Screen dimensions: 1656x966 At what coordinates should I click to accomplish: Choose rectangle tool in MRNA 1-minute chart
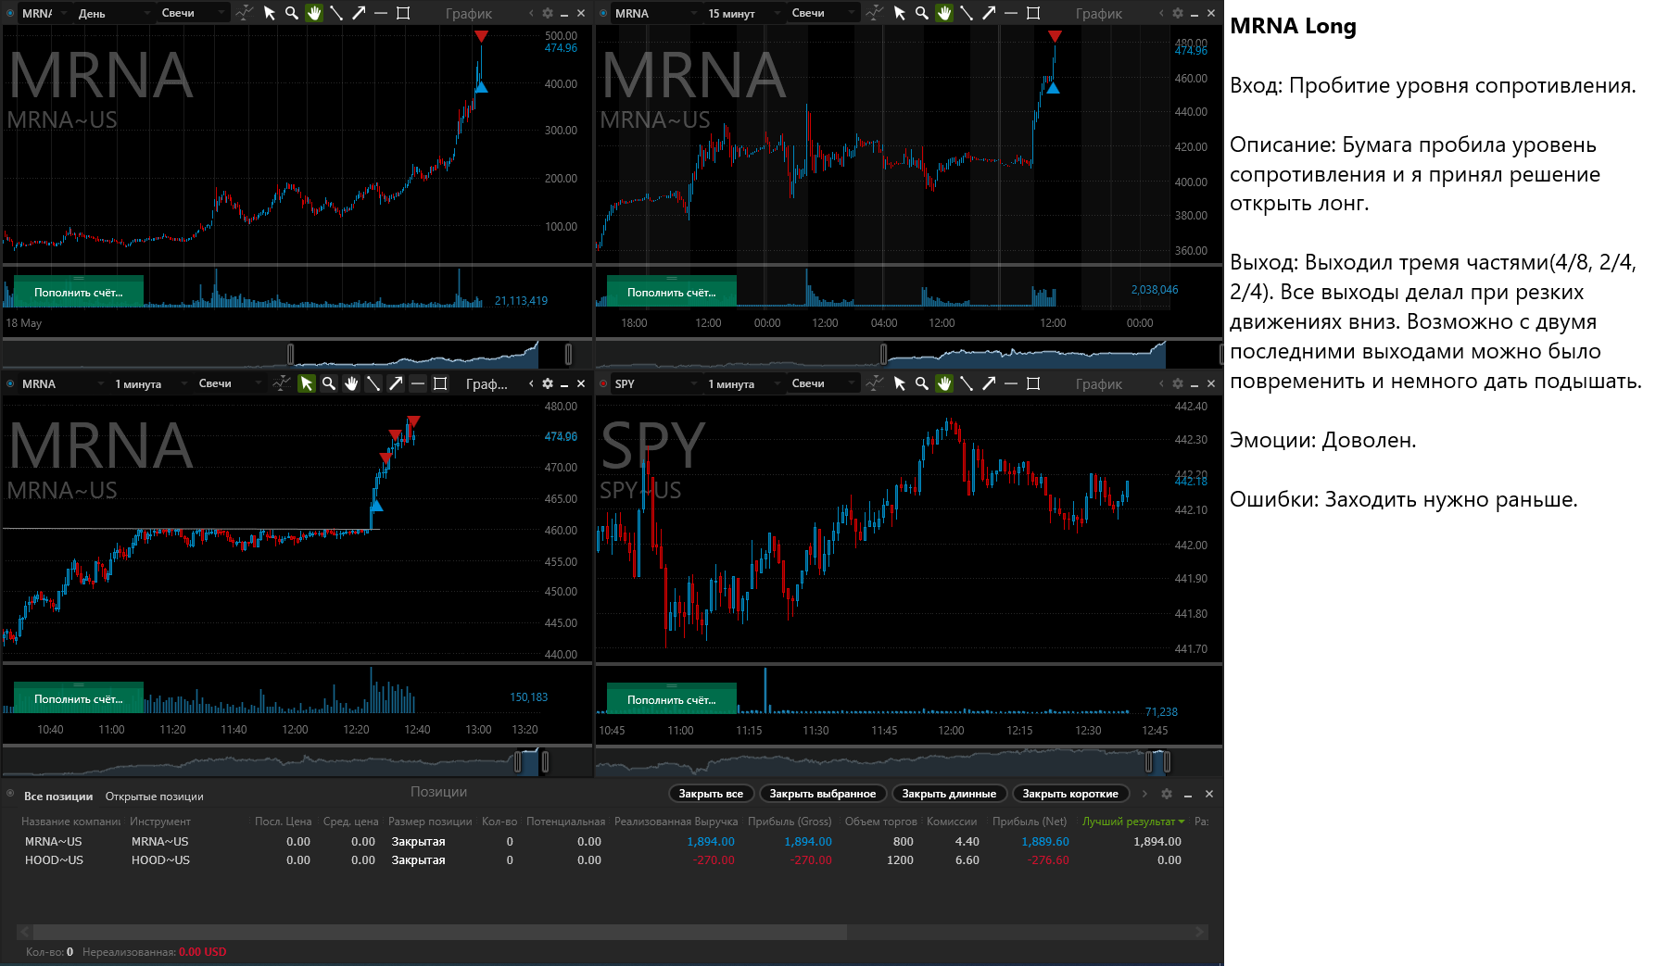(439, 383)
